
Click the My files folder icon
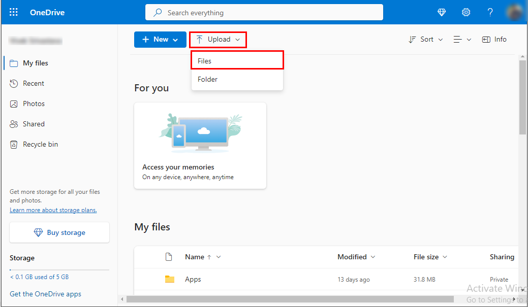14,63
